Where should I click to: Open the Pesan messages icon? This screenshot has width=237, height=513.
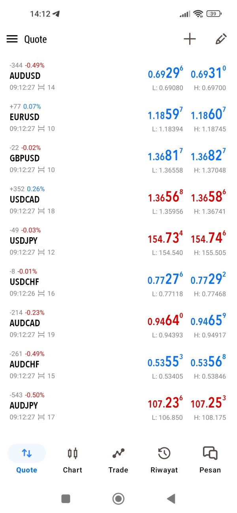coord(210,454)
